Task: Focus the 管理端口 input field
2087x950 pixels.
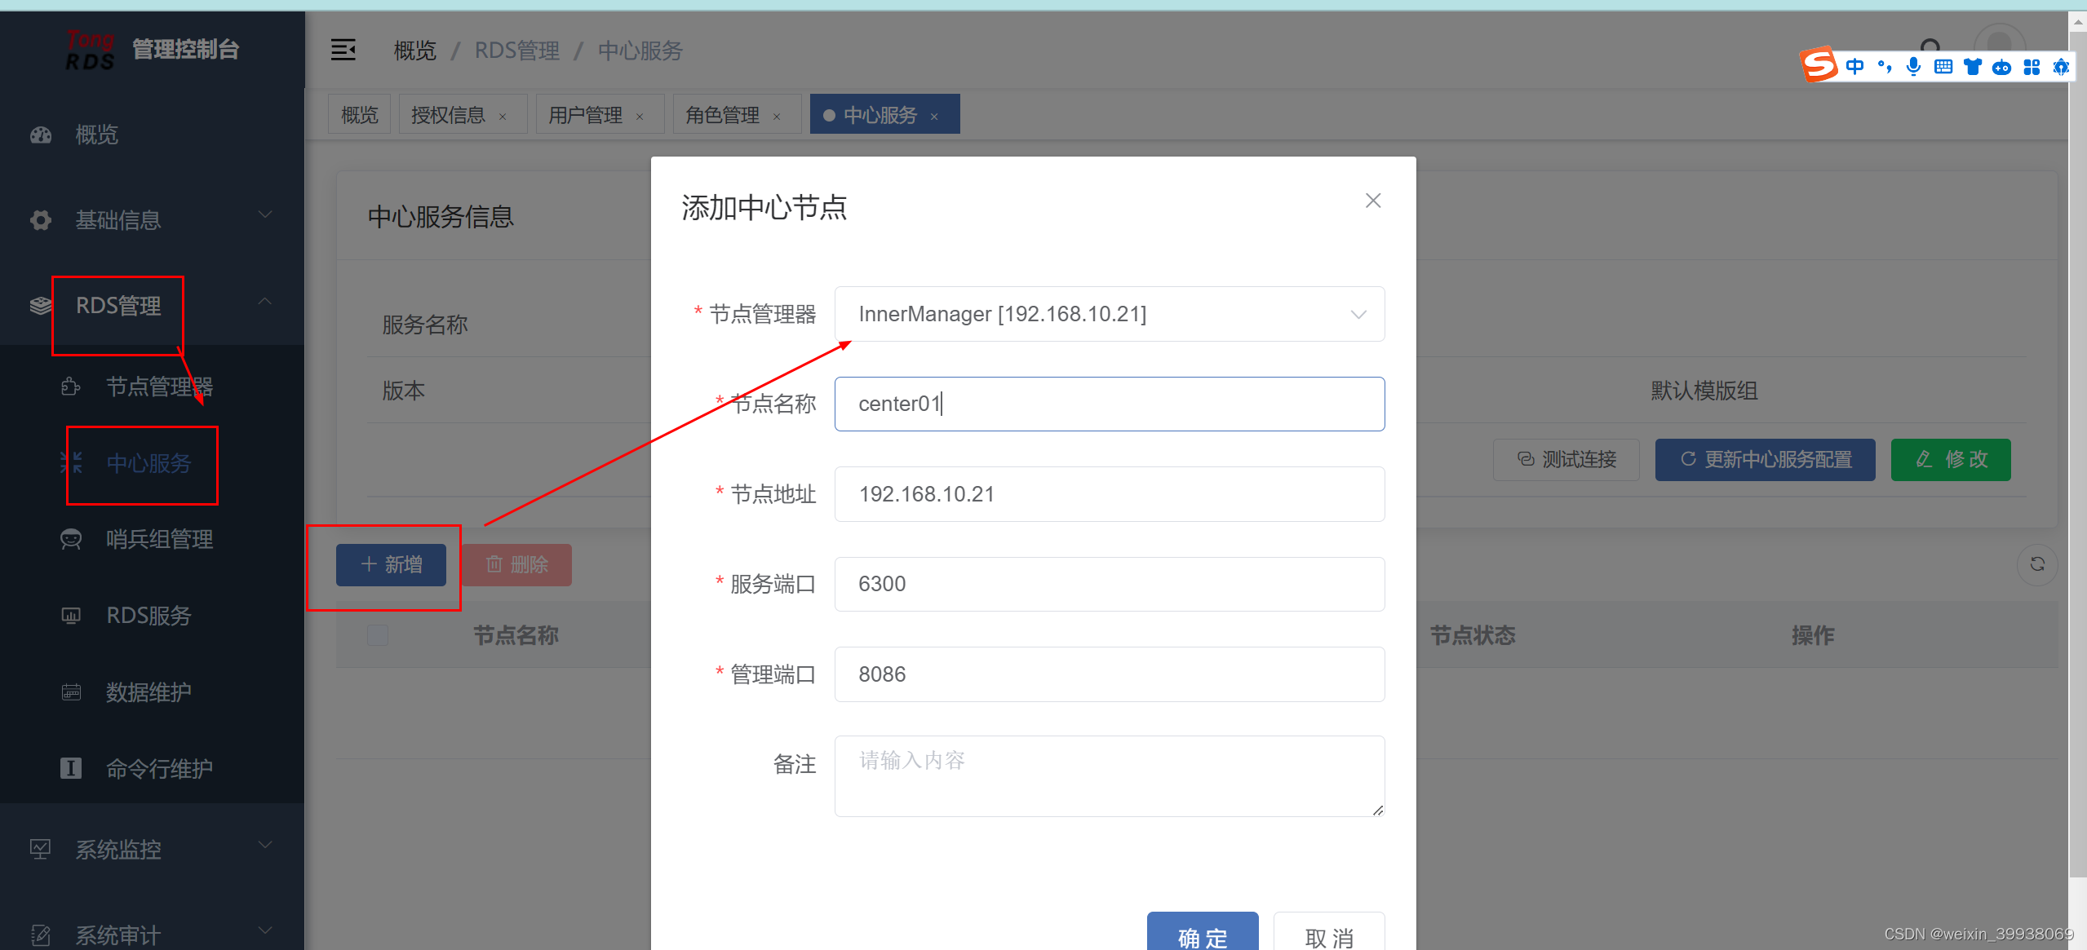Action: 1109,674
